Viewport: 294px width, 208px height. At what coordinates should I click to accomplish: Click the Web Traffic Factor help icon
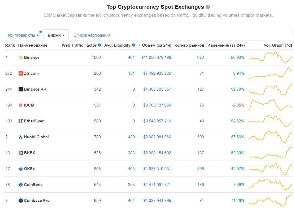[100, 45]
